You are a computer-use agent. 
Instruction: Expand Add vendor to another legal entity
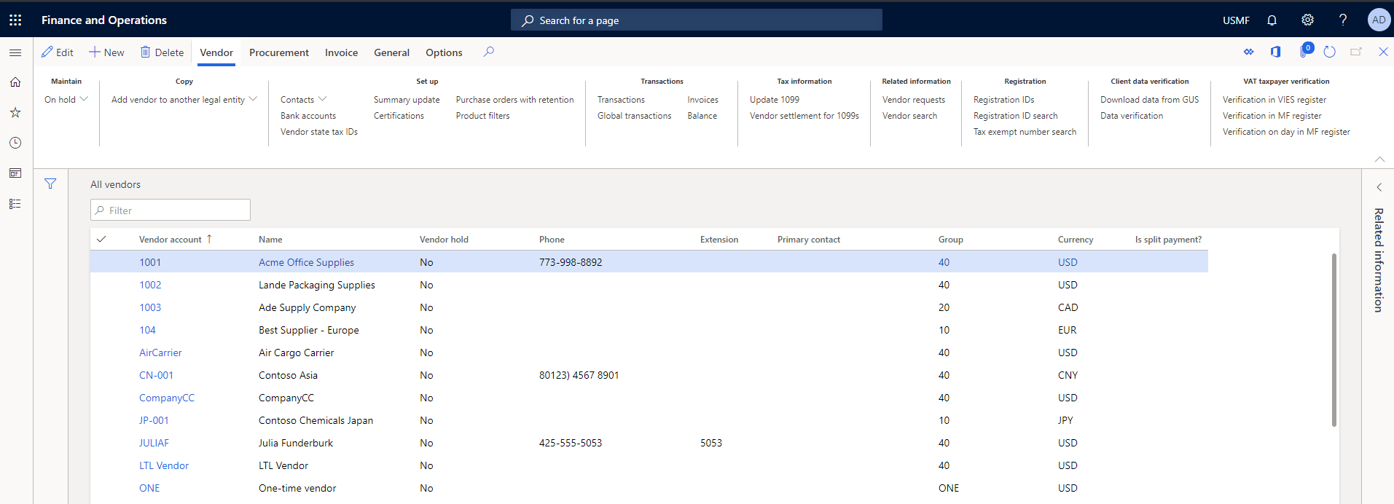(x=184, y=100)
